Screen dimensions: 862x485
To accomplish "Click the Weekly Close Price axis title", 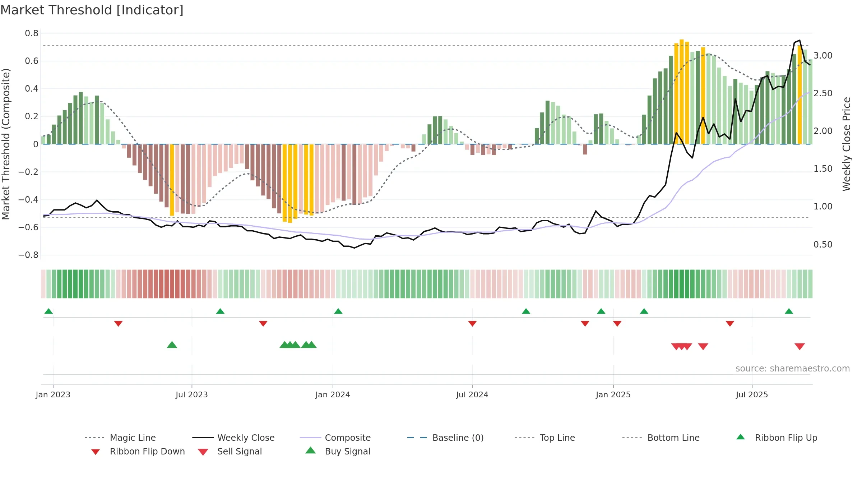I will tap(847, 144).
